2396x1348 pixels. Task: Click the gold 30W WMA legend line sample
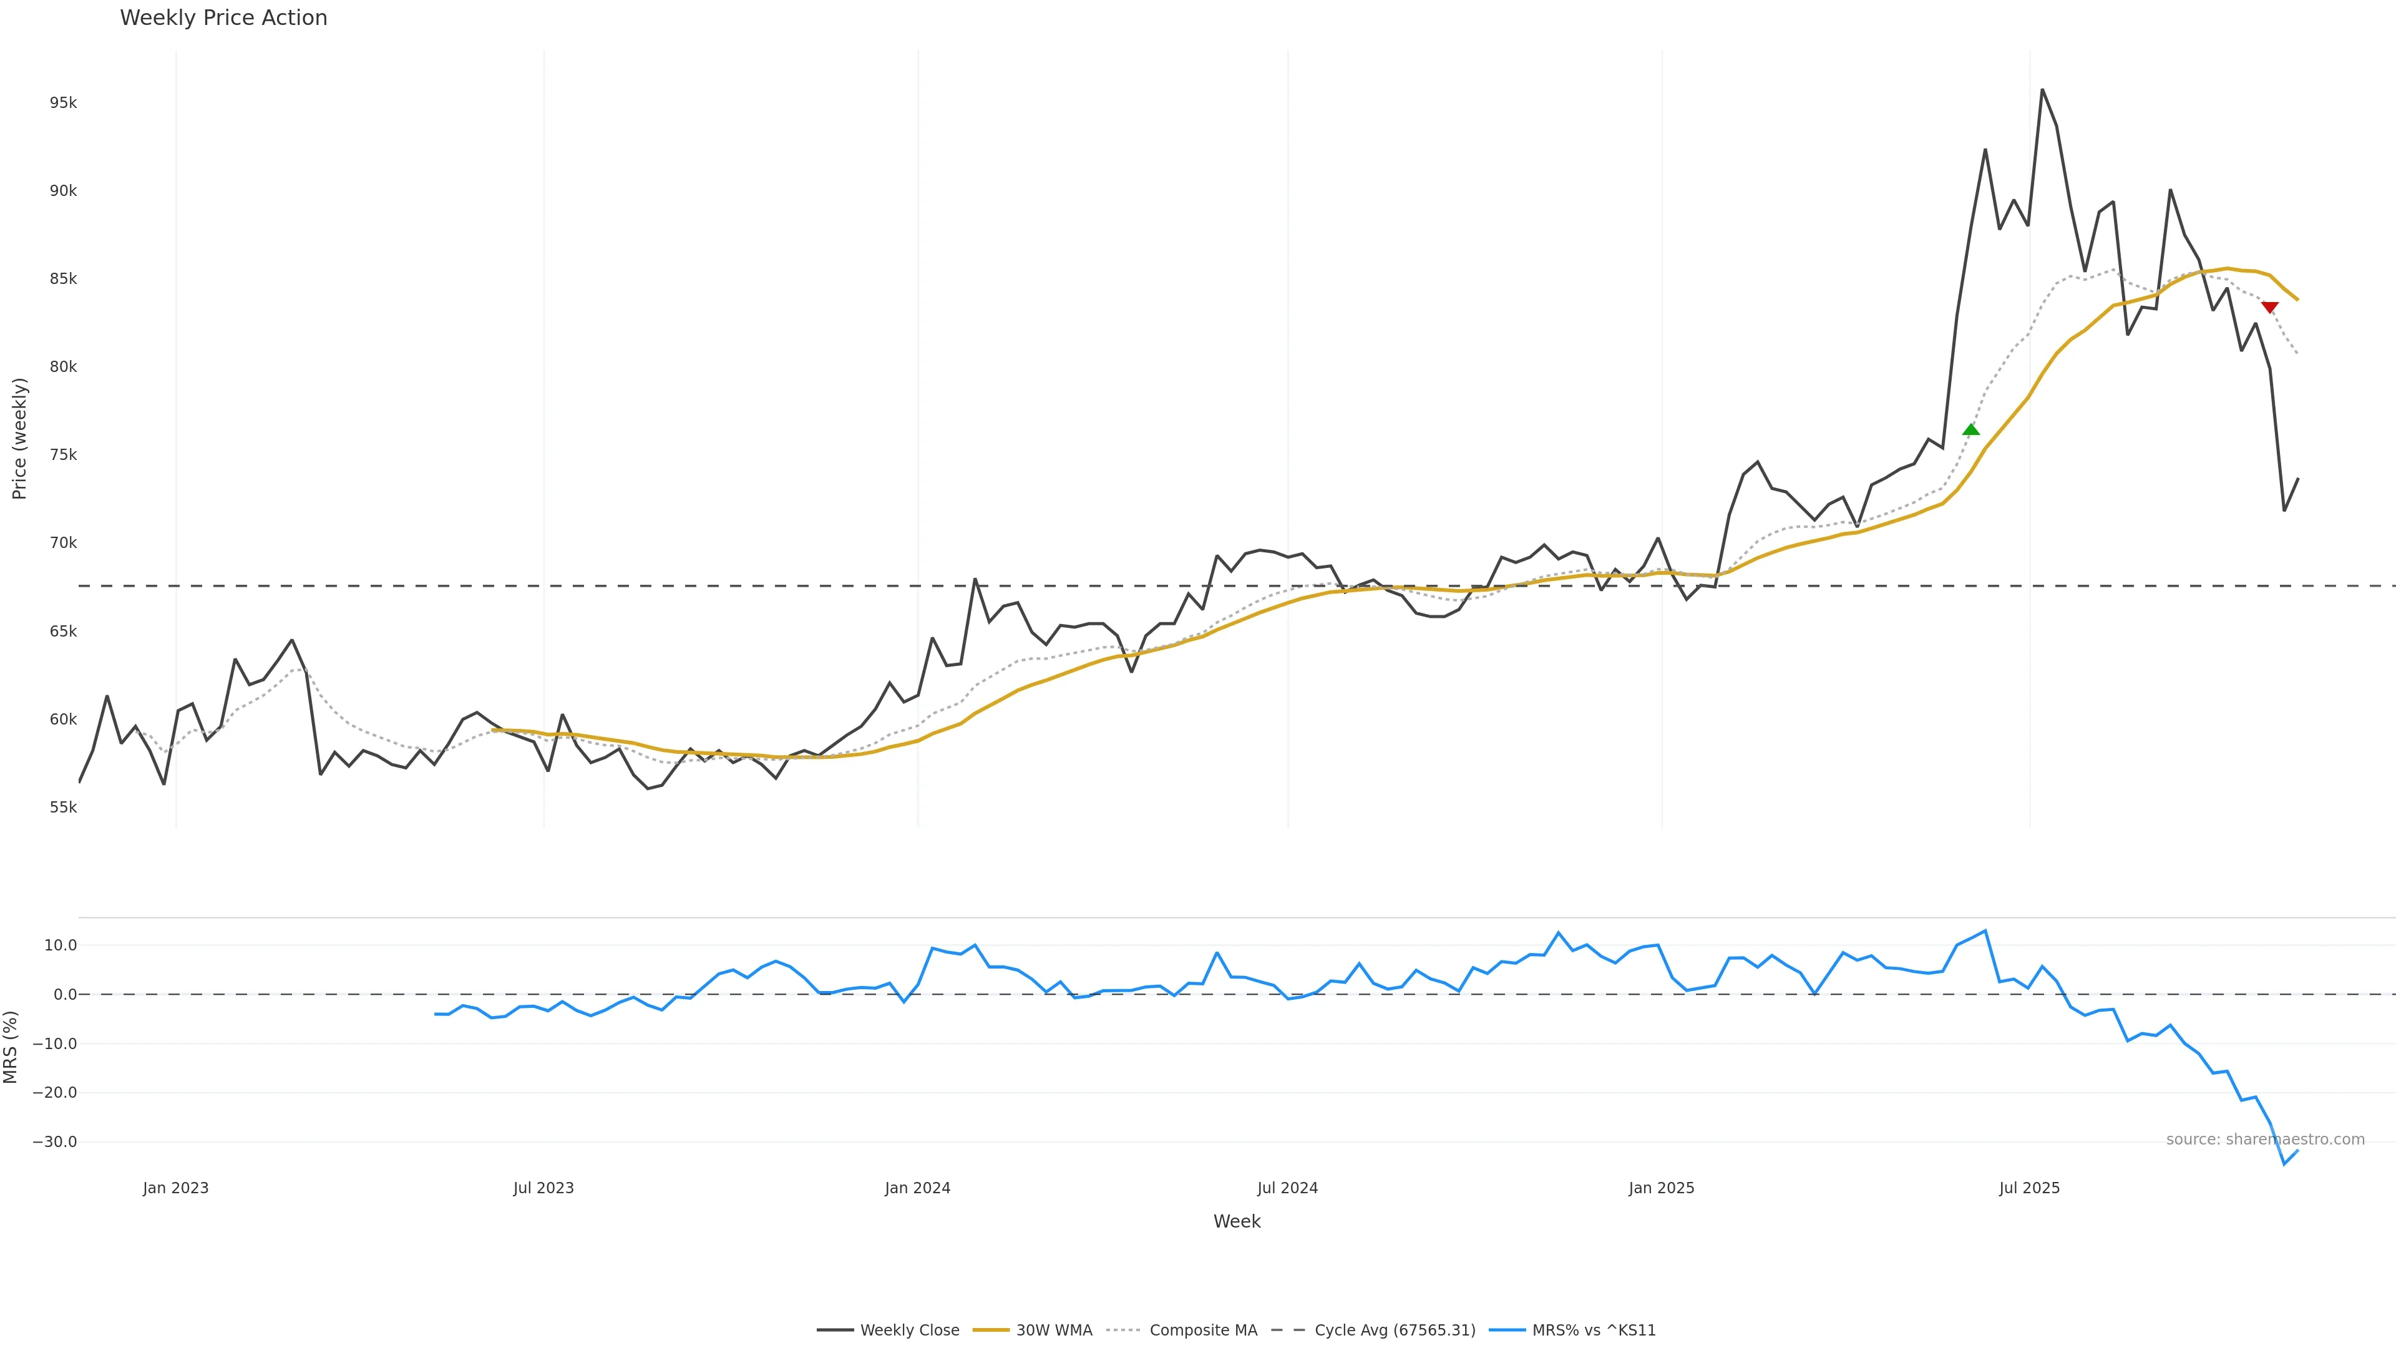tap(991, 1331)
